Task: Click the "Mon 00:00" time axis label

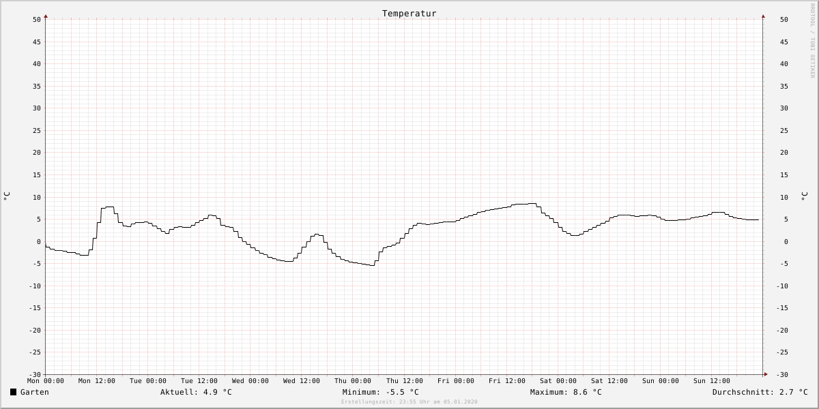Action: tap(46, 381)
